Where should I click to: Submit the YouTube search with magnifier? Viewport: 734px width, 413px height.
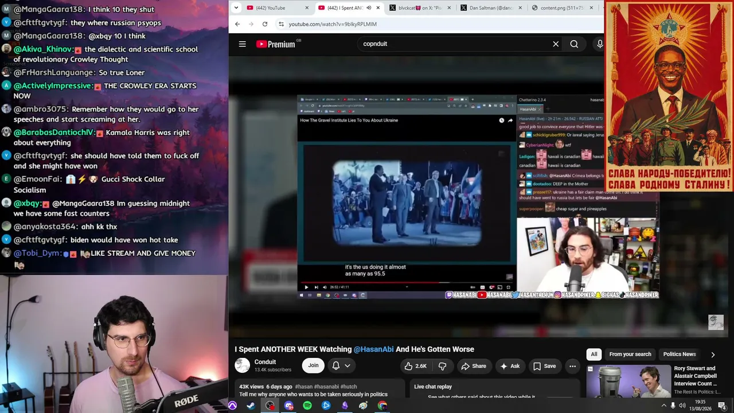coord(574,44)
